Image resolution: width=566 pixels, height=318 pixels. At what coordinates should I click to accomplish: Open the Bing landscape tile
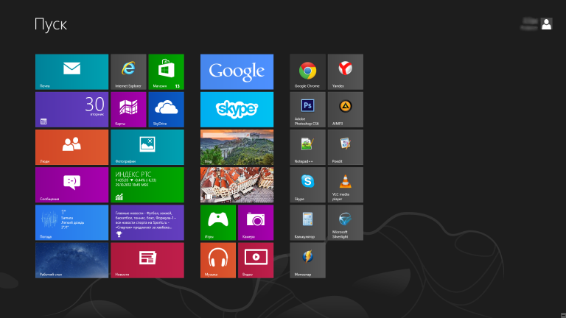[x=237, y=147]
